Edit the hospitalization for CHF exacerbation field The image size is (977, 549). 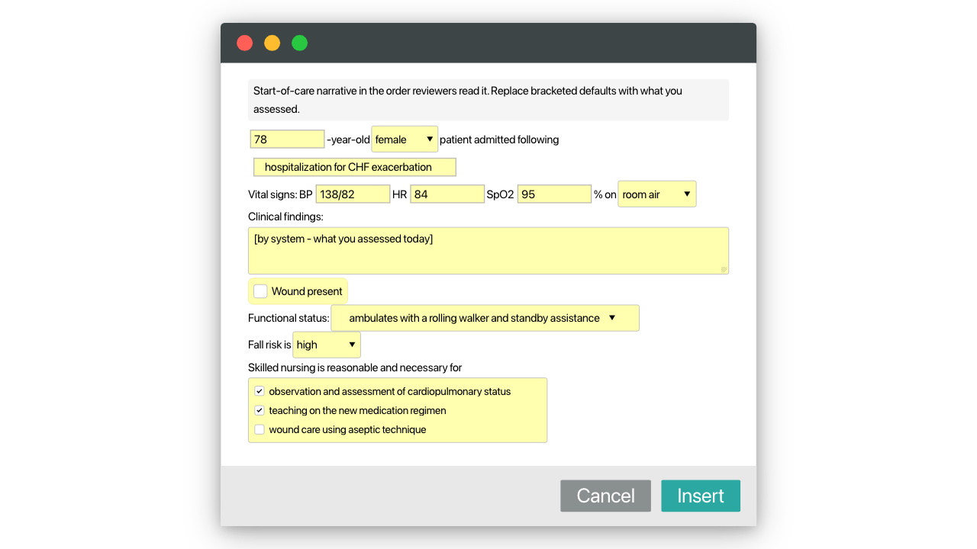pos(355,167)
